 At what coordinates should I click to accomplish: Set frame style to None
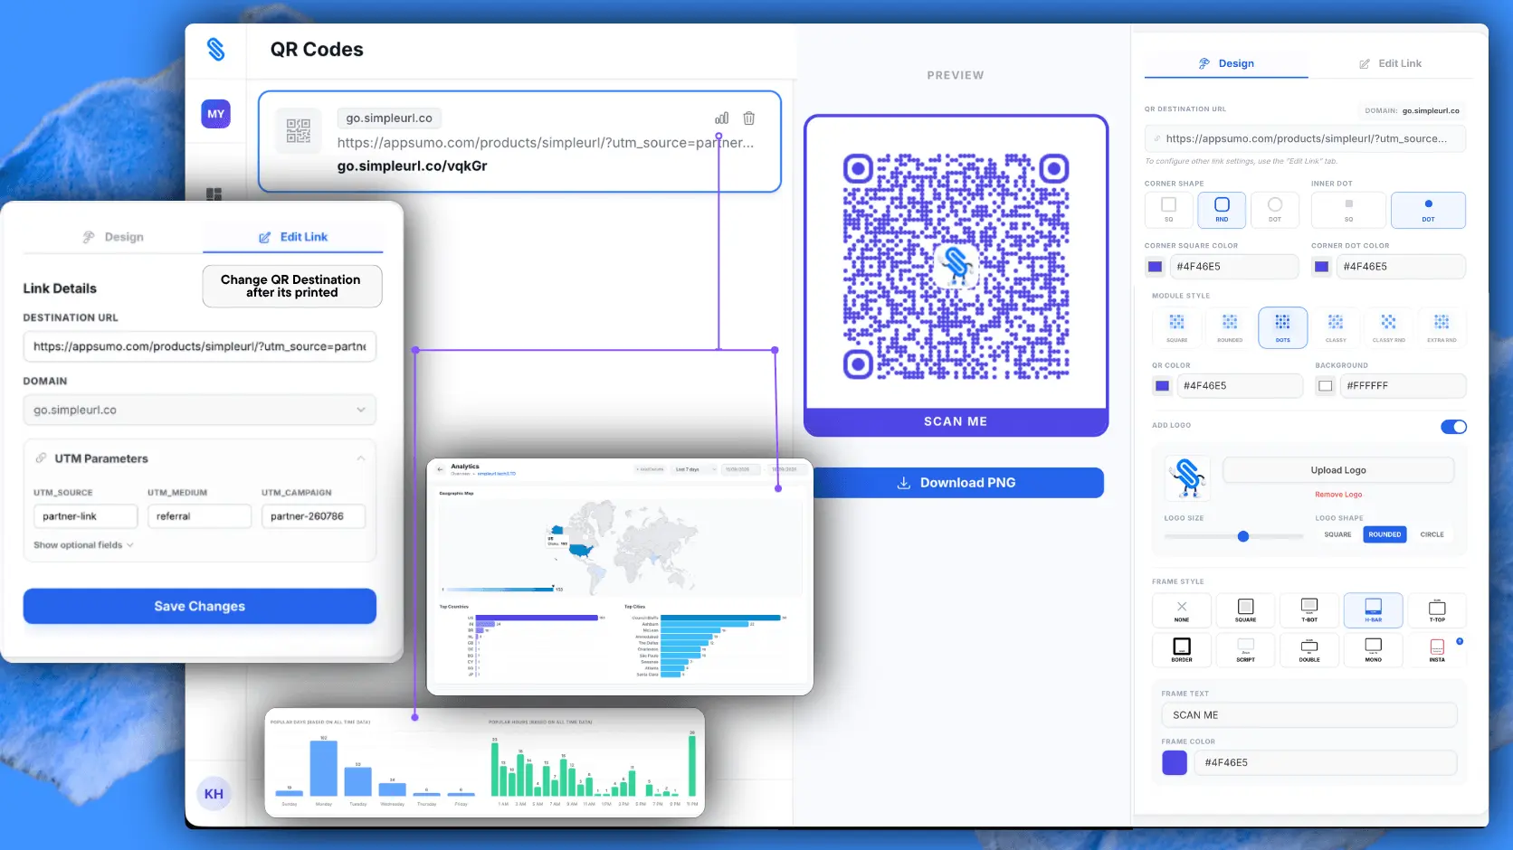click(x=1182, y=610)
